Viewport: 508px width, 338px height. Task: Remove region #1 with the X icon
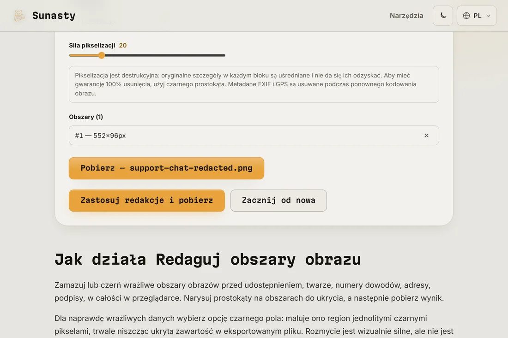coord(426,136)
